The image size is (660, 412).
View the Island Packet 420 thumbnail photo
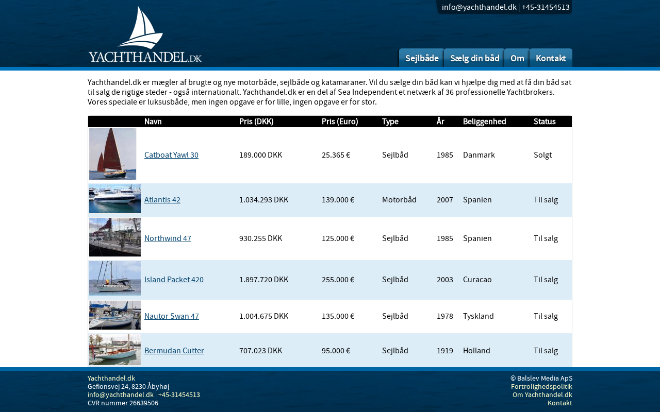click(x=115, y=278)
